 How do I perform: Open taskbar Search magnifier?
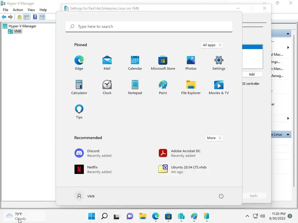click(x=104, y=216)
